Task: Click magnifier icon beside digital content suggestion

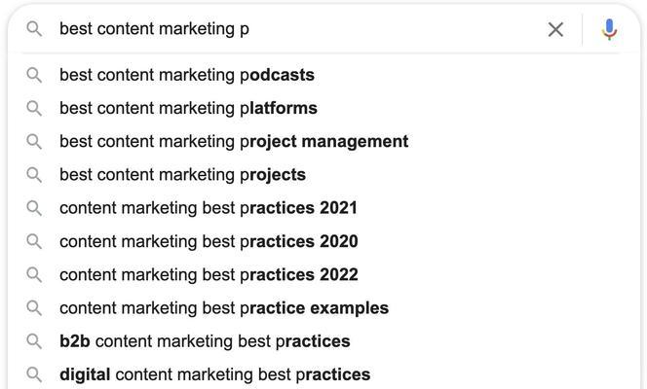Action: 34,375
